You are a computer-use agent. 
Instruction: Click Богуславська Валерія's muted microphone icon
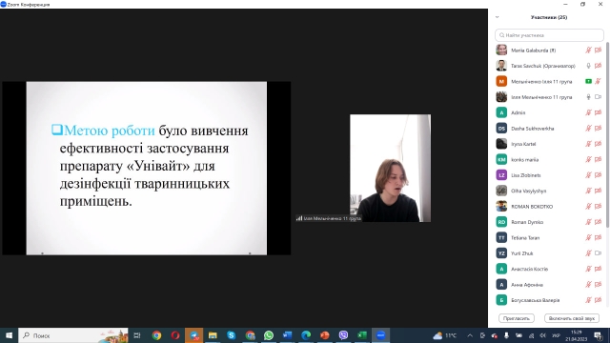[588, 300]
